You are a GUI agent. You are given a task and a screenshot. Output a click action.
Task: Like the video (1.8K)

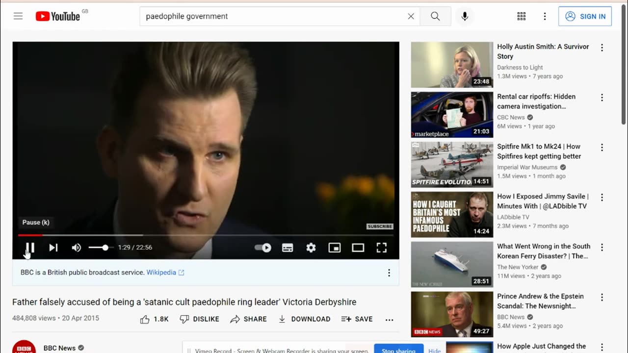click(154, 319)
